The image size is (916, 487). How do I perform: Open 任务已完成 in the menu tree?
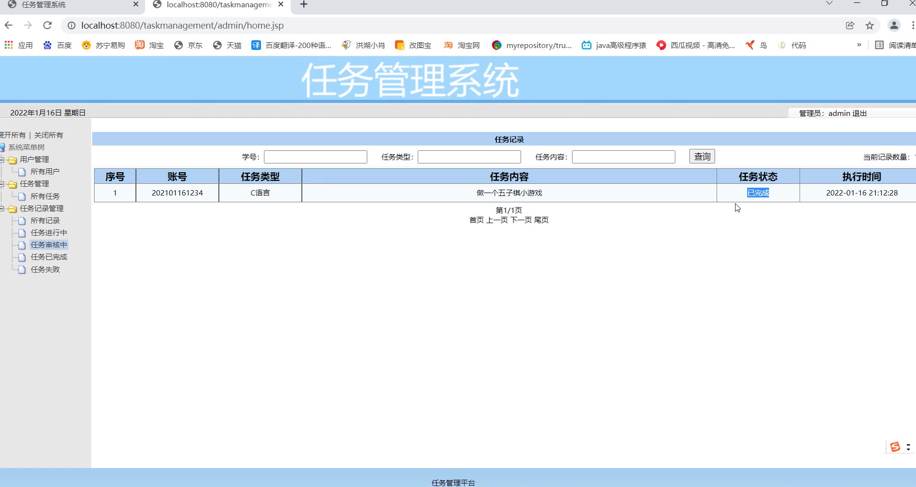point(49,257)
